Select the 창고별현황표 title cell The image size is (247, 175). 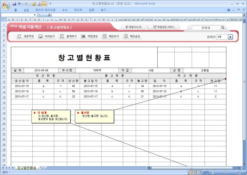pyautogui.click(x=84, y=57)
